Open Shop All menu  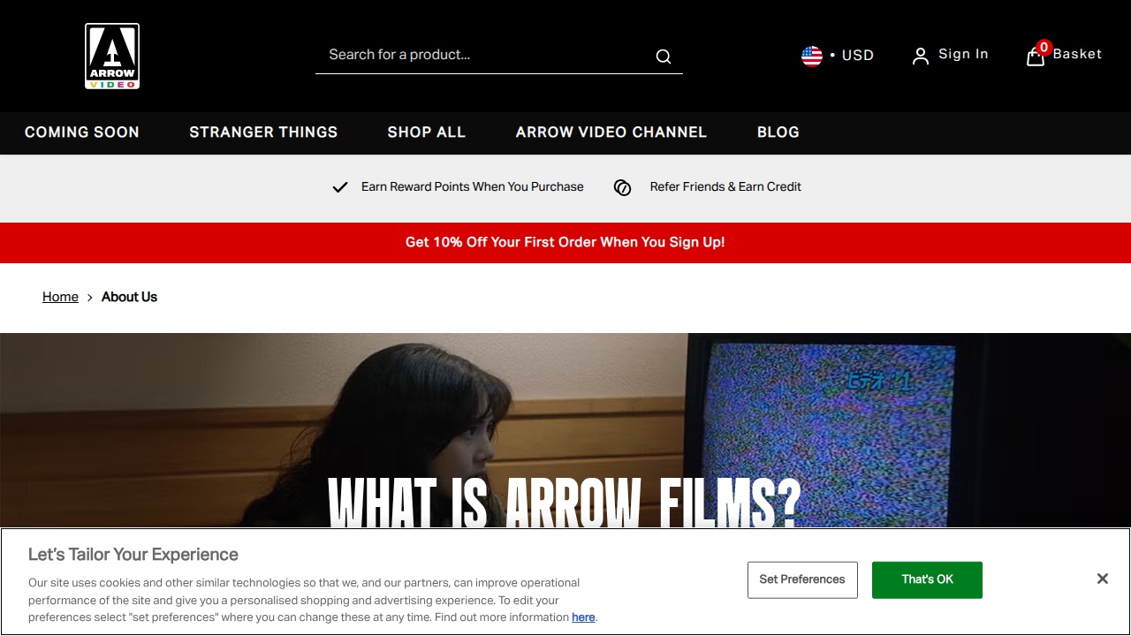(427, 132)
